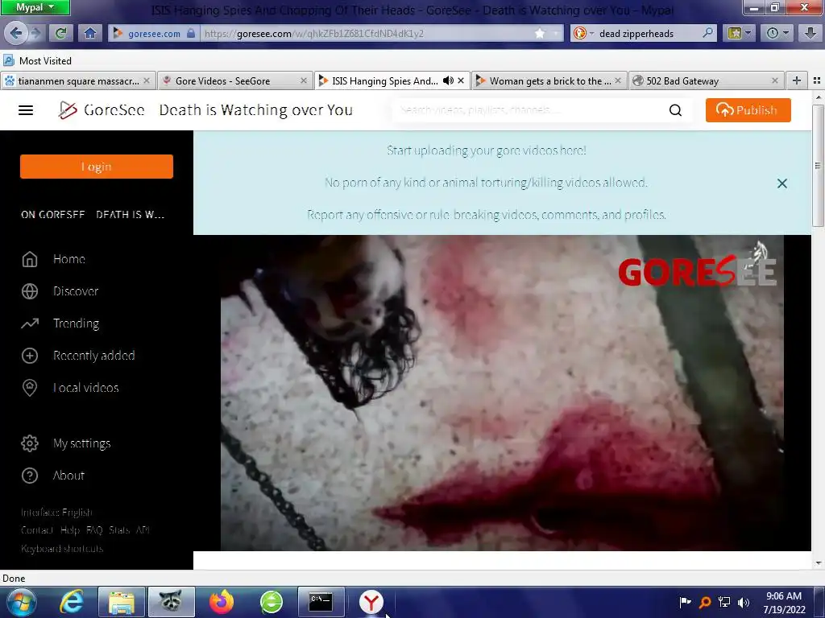Screen dimensions: 825x618
Task: Click the FAQ footer link
Action: [x=94, y=530]
